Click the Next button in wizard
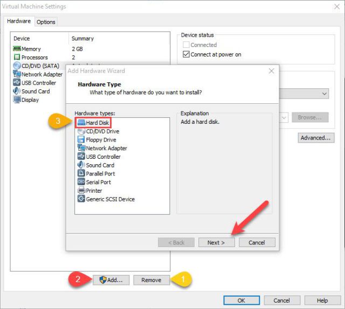Image resolution: width=345 pixels, height=309 pixels. [216, 242]
